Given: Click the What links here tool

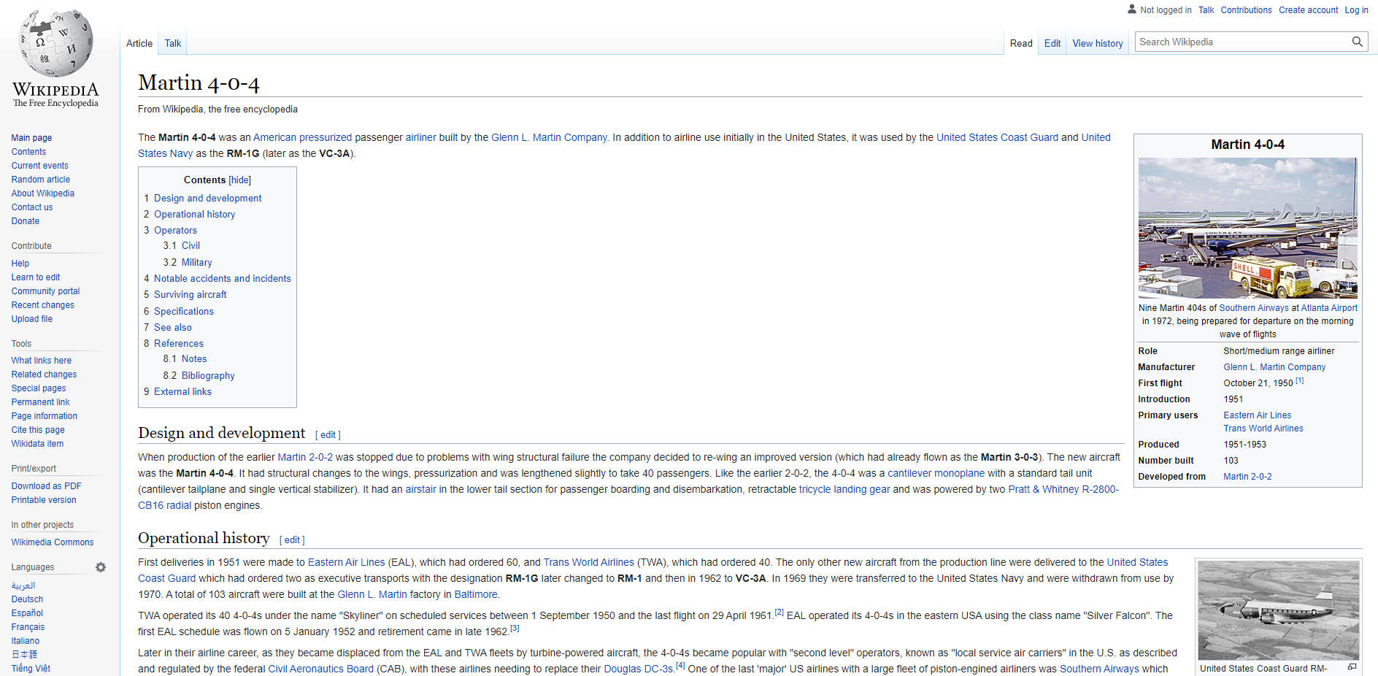Looking at the screenshot, I should [x=42, y=361].
